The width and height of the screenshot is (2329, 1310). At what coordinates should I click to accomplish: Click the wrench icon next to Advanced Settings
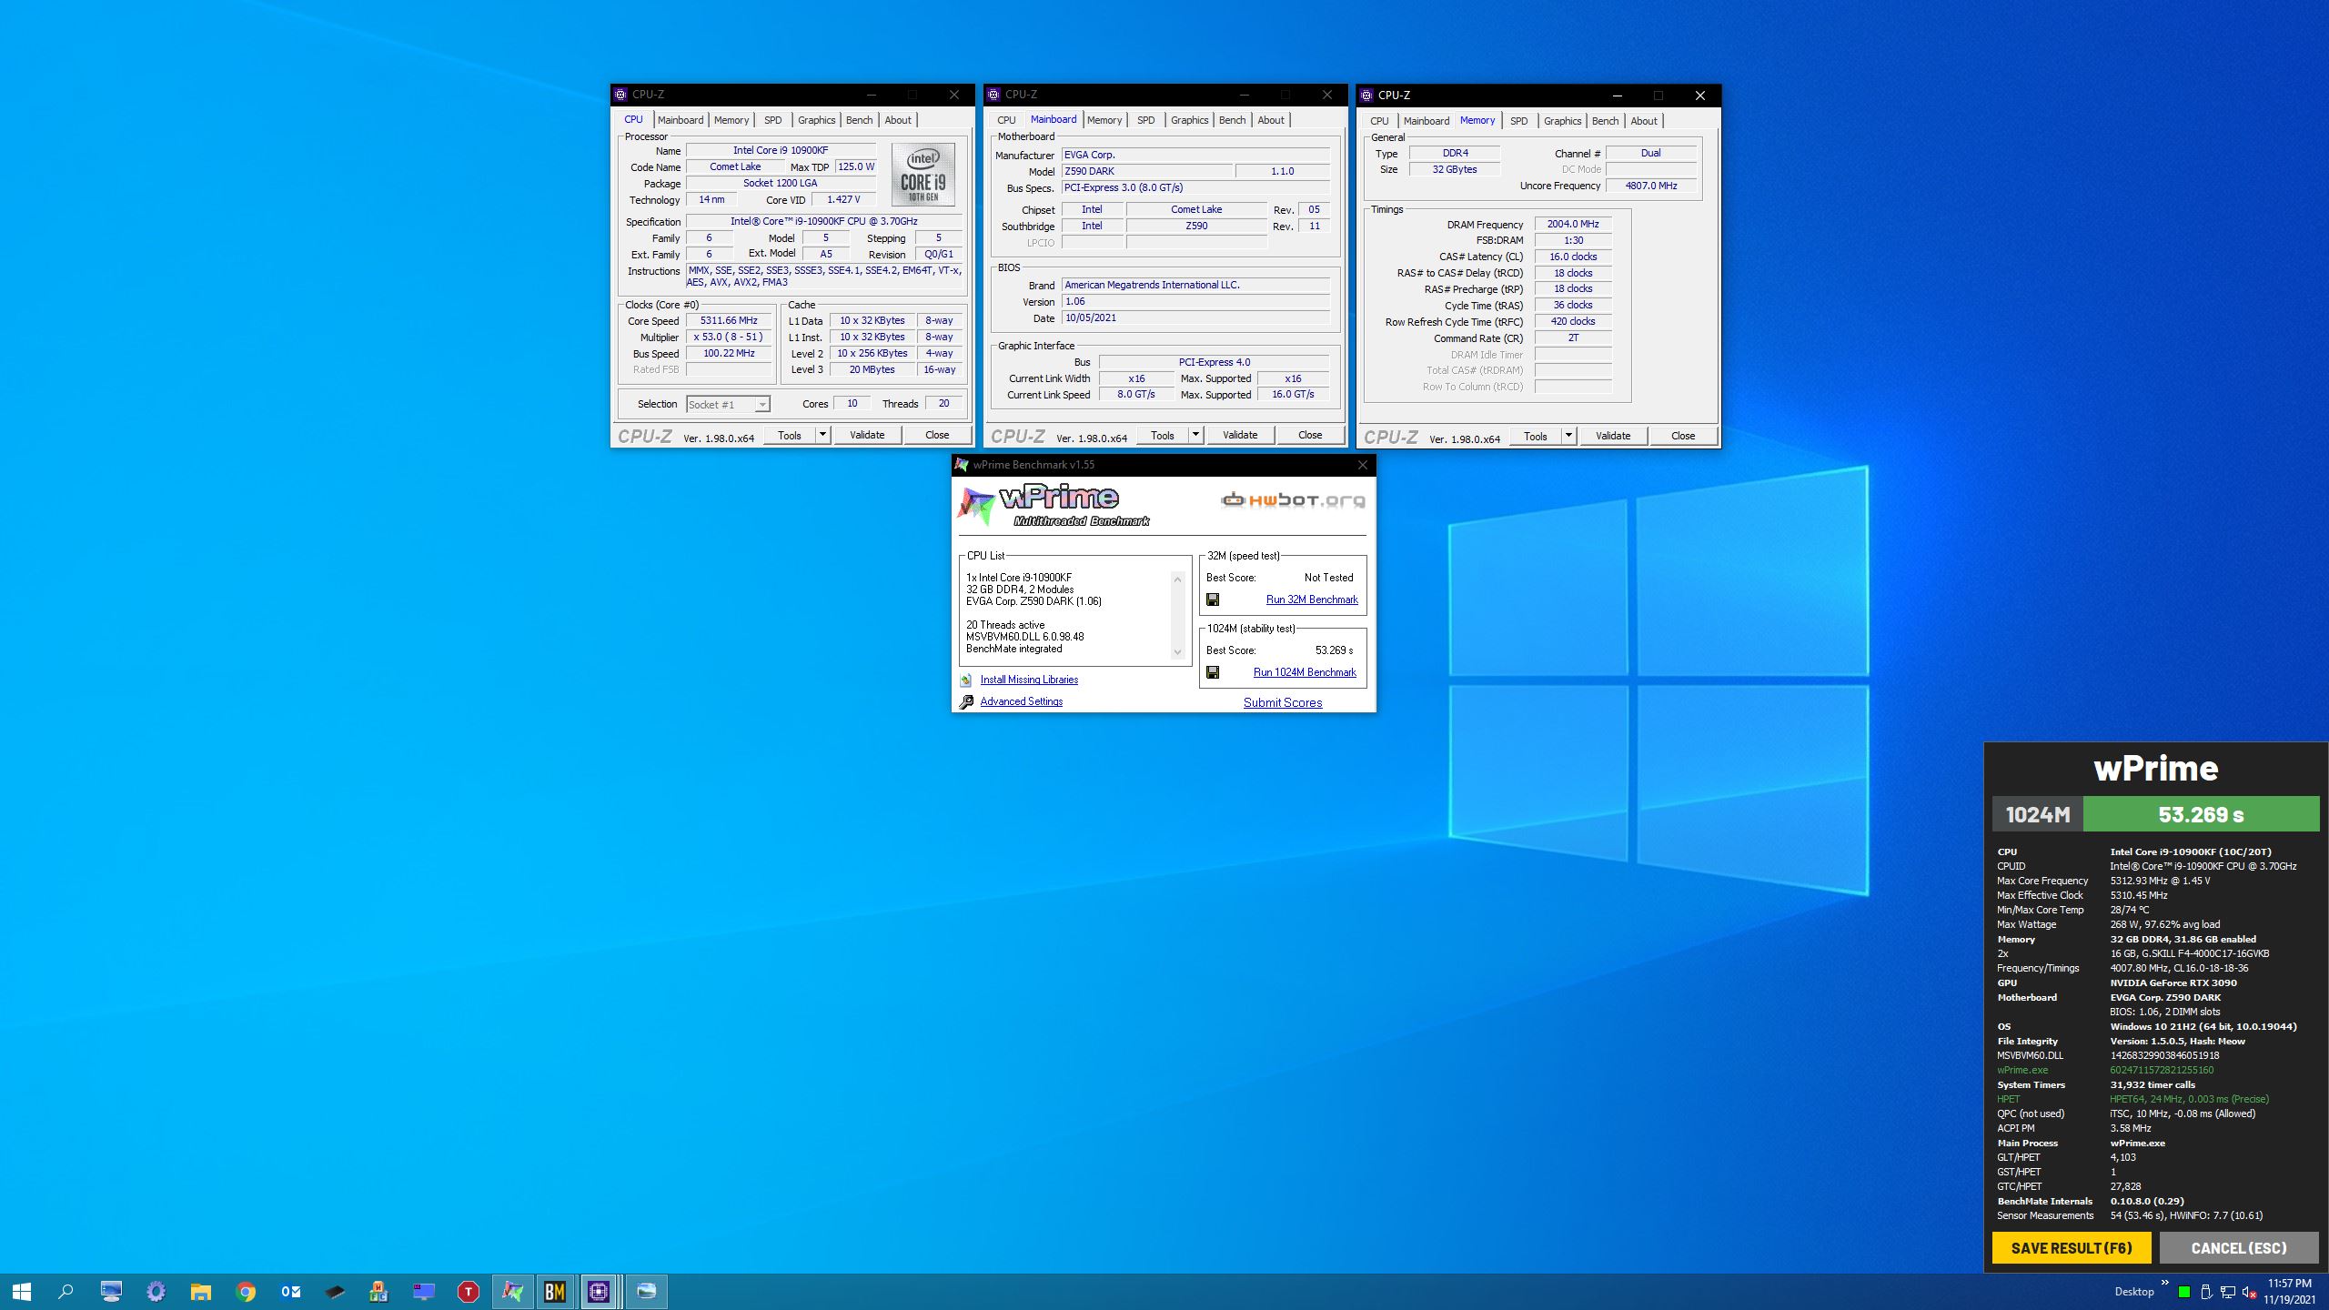966,701
